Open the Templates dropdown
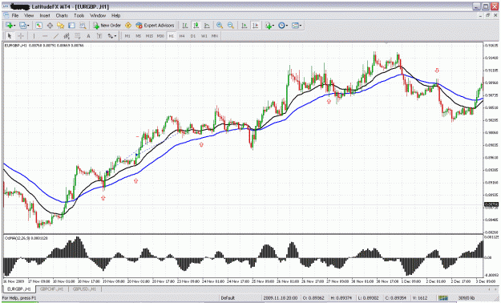Image resolution: width=501 pixels, height=303 pixels. (x=297, y=26)
